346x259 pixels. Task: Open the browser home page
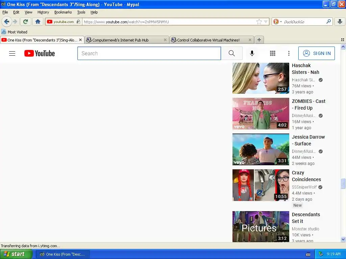point(38,22)
